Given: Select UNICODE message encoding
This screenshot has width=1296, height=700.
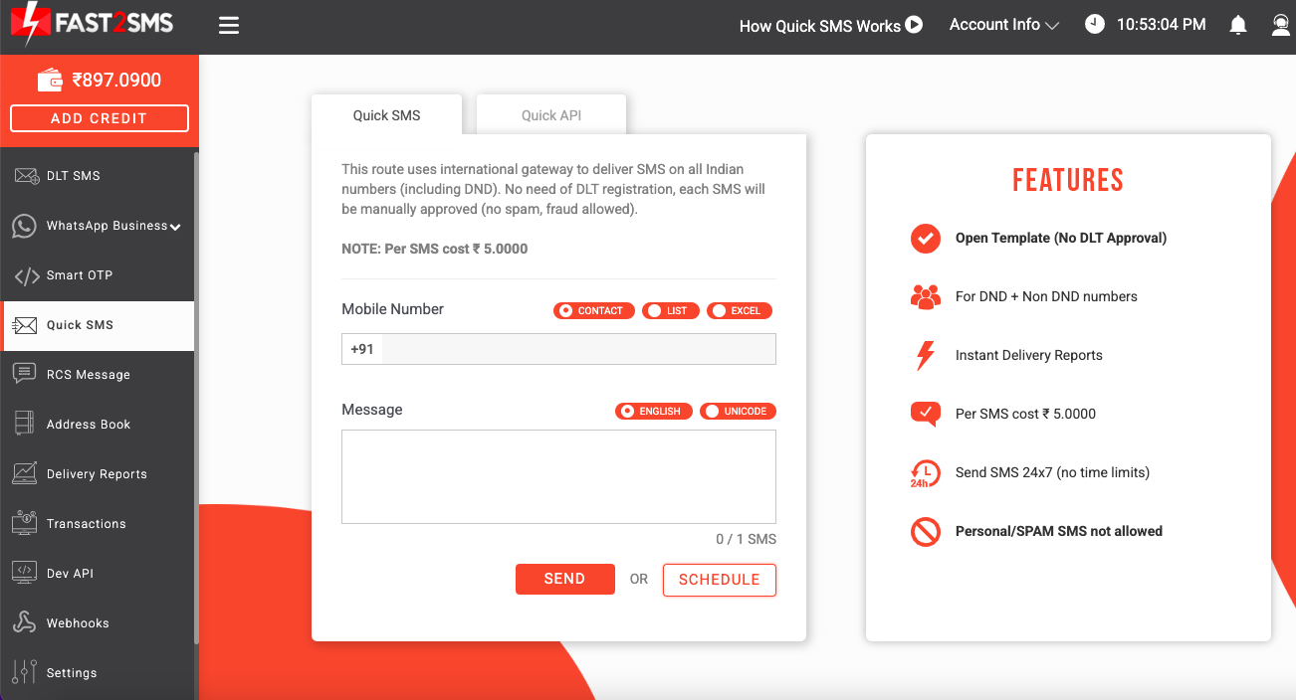Looking at the screenshot, I should (x=738, y=412).
